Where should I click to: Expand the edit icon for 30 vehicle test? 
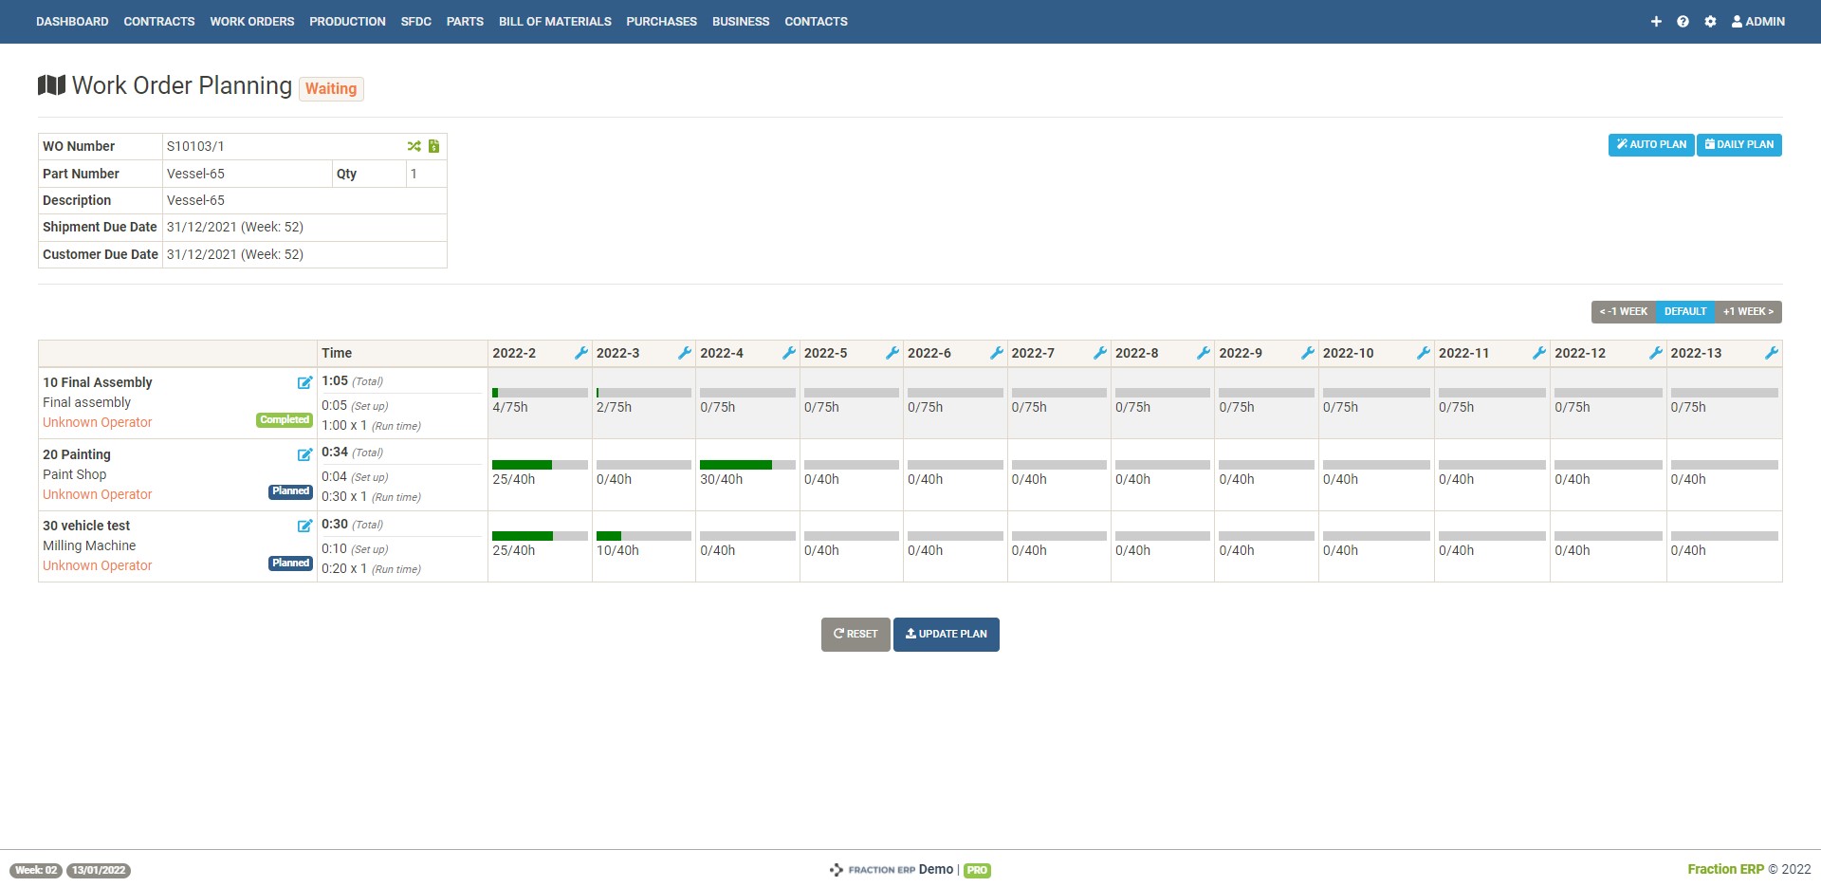[304, 526]
